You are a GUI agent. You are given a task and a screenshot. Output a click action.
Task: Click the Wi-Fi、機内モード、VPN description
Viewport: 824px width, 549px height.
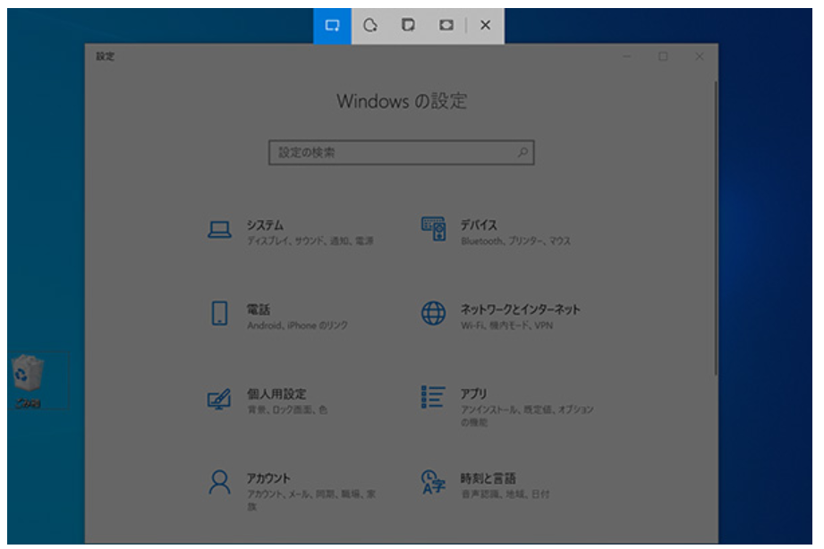(x=506, y=325)
